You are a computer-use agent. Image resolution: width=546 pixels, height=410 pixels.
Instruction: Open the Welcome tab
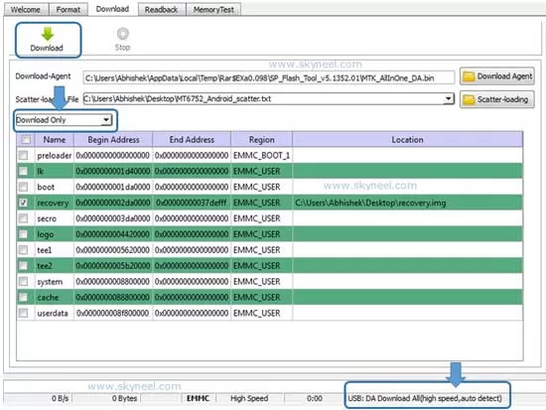(x=26, y=9)
